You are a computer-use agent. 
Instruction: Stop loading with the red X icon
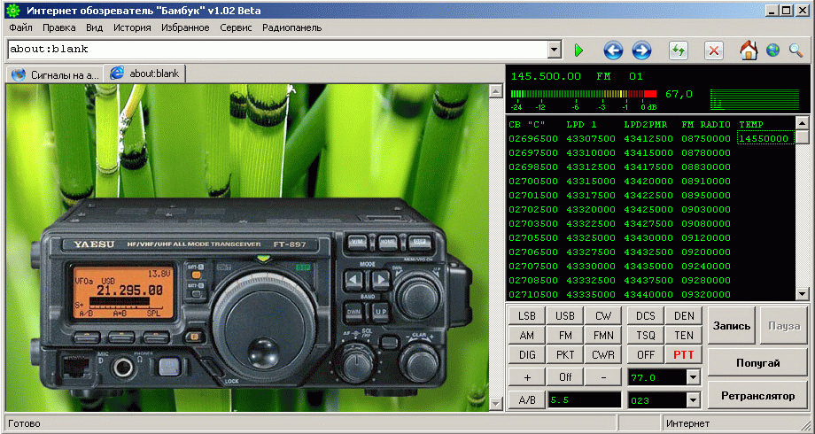coord(714,50)
